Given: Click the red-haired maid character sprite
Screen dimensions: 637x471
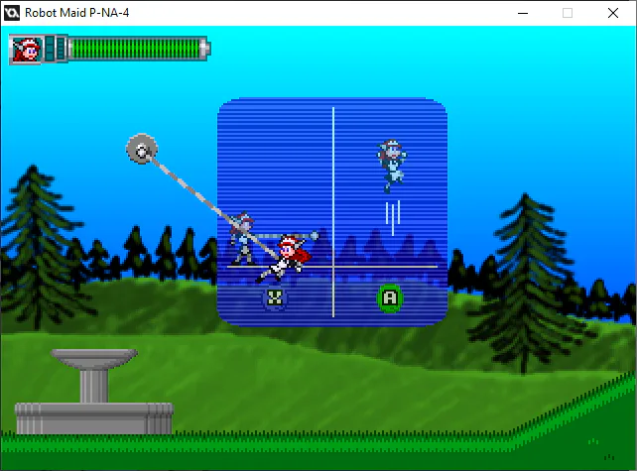Looking at the screenshot, I should [x=285, y=259].
